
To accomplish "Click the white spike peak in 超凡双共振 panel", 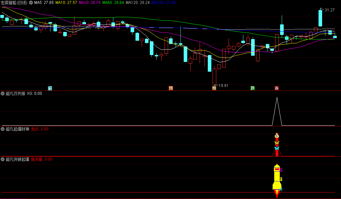I will coord(277,98).
